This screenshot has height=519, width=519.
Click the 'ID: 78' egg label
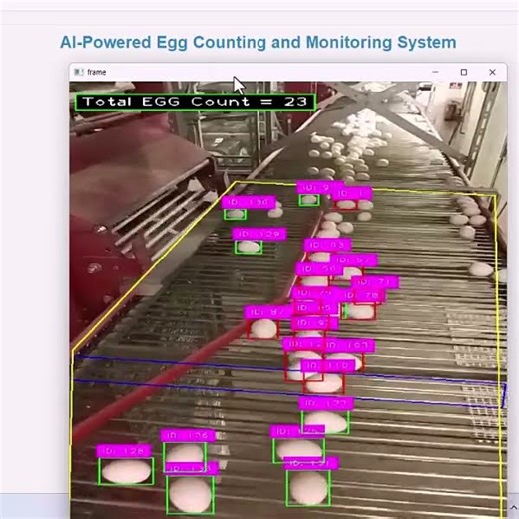(x=364, y=295)
